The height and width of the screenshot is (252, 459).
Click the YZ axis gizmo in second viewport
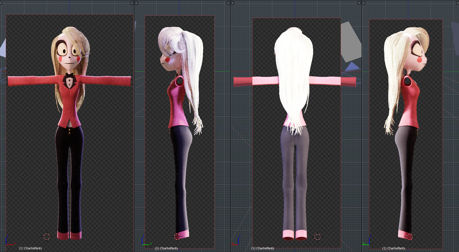pos(146,241)
